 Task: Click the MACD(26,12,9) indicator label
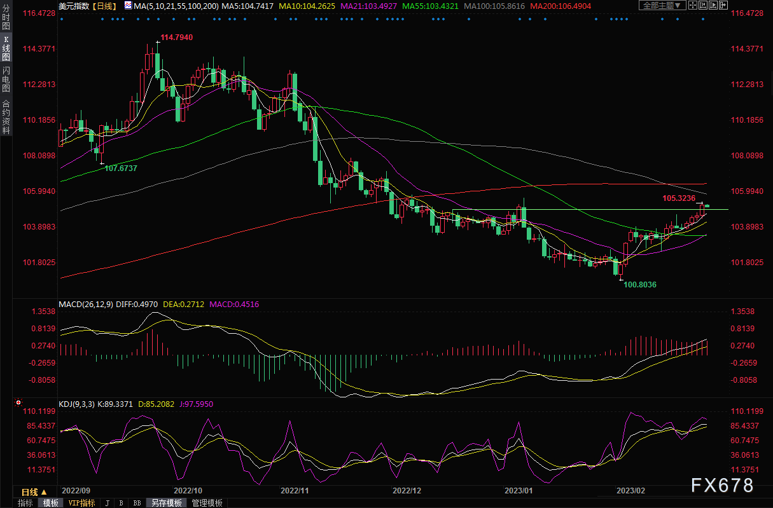pyautogui.click(x=86, y=305)
